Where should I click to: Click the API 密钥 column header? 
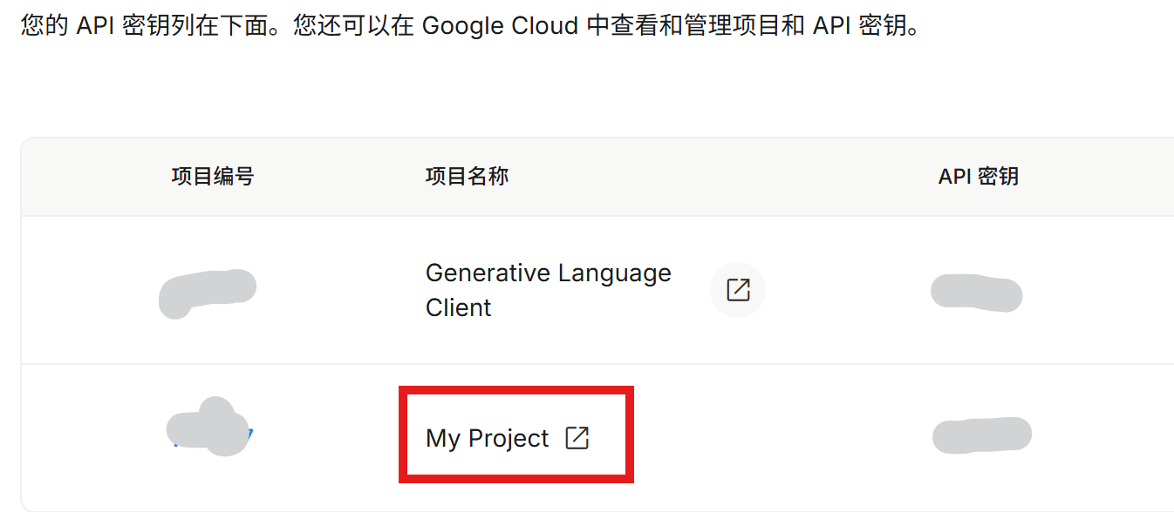click(x=978, y=177)
